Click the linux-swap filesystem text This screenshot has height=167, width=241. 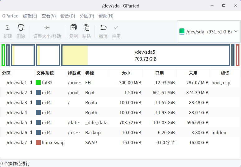(53, 142)
